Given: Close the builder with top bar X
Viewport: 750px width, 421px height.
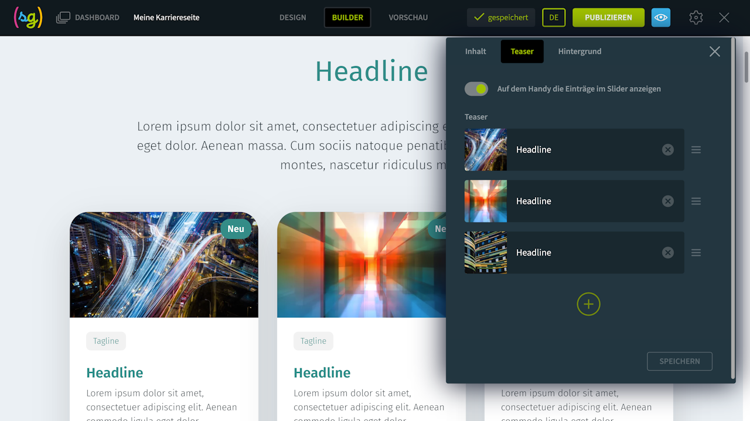Looking at the screenshot, I should [724, 18].
